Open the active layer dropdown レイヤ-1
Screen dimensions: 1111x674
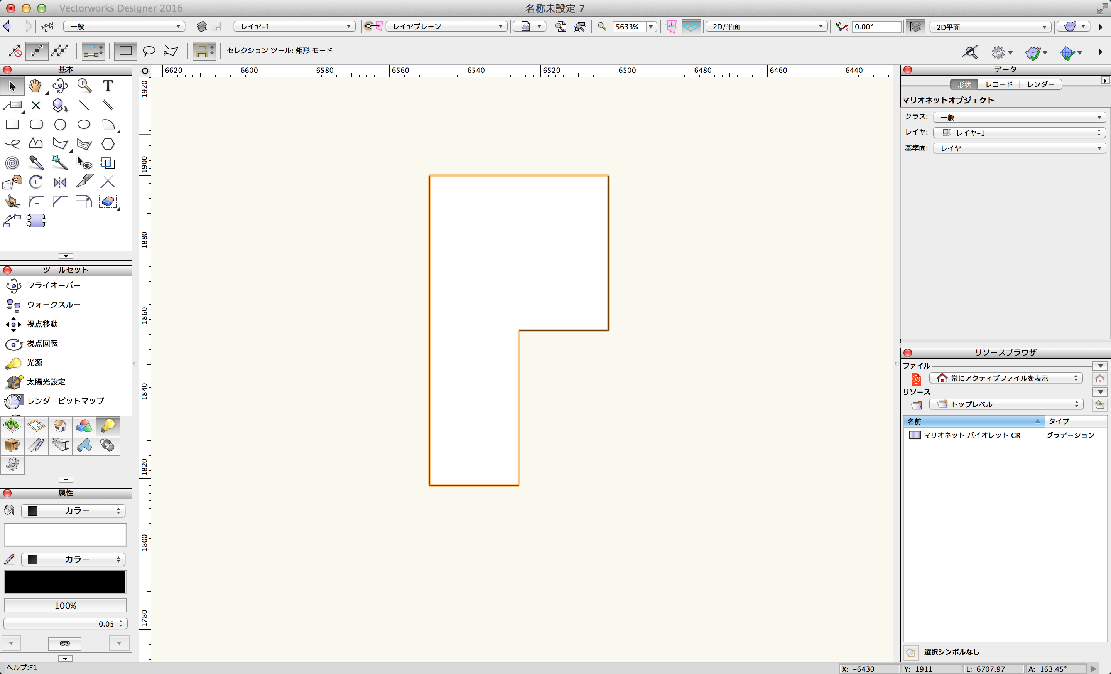(x=294, y=27)
